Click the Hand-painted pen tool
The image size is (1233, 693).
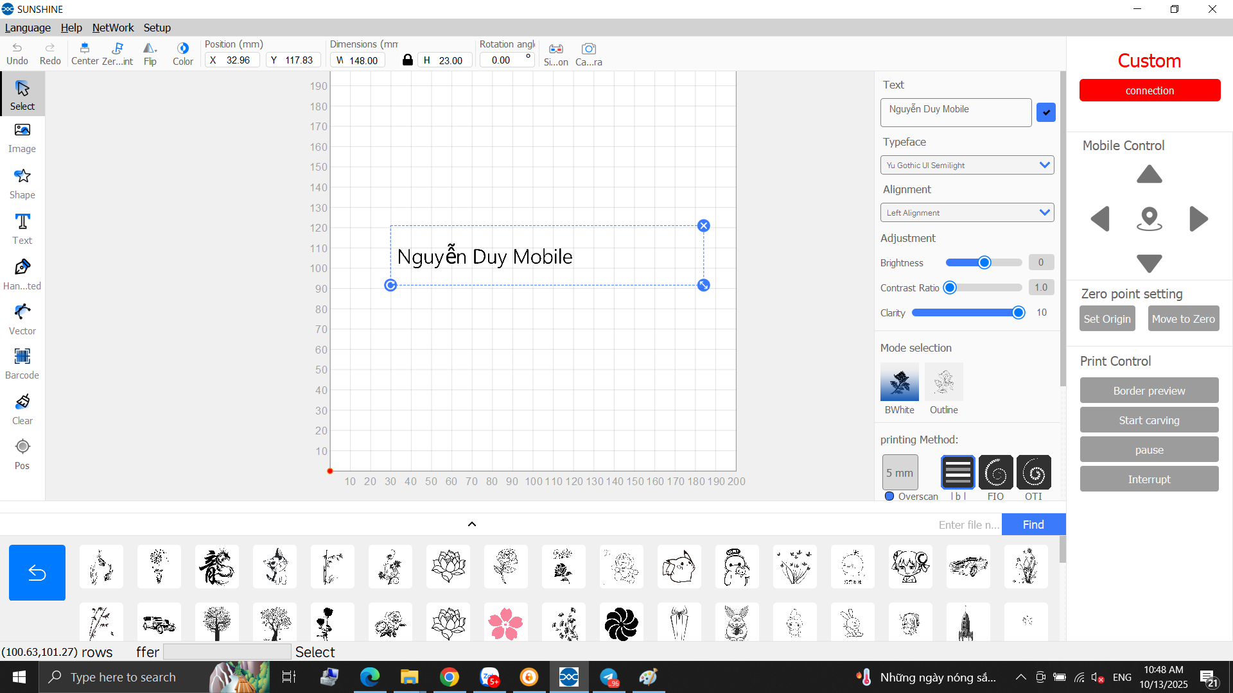tap(22, 274)
